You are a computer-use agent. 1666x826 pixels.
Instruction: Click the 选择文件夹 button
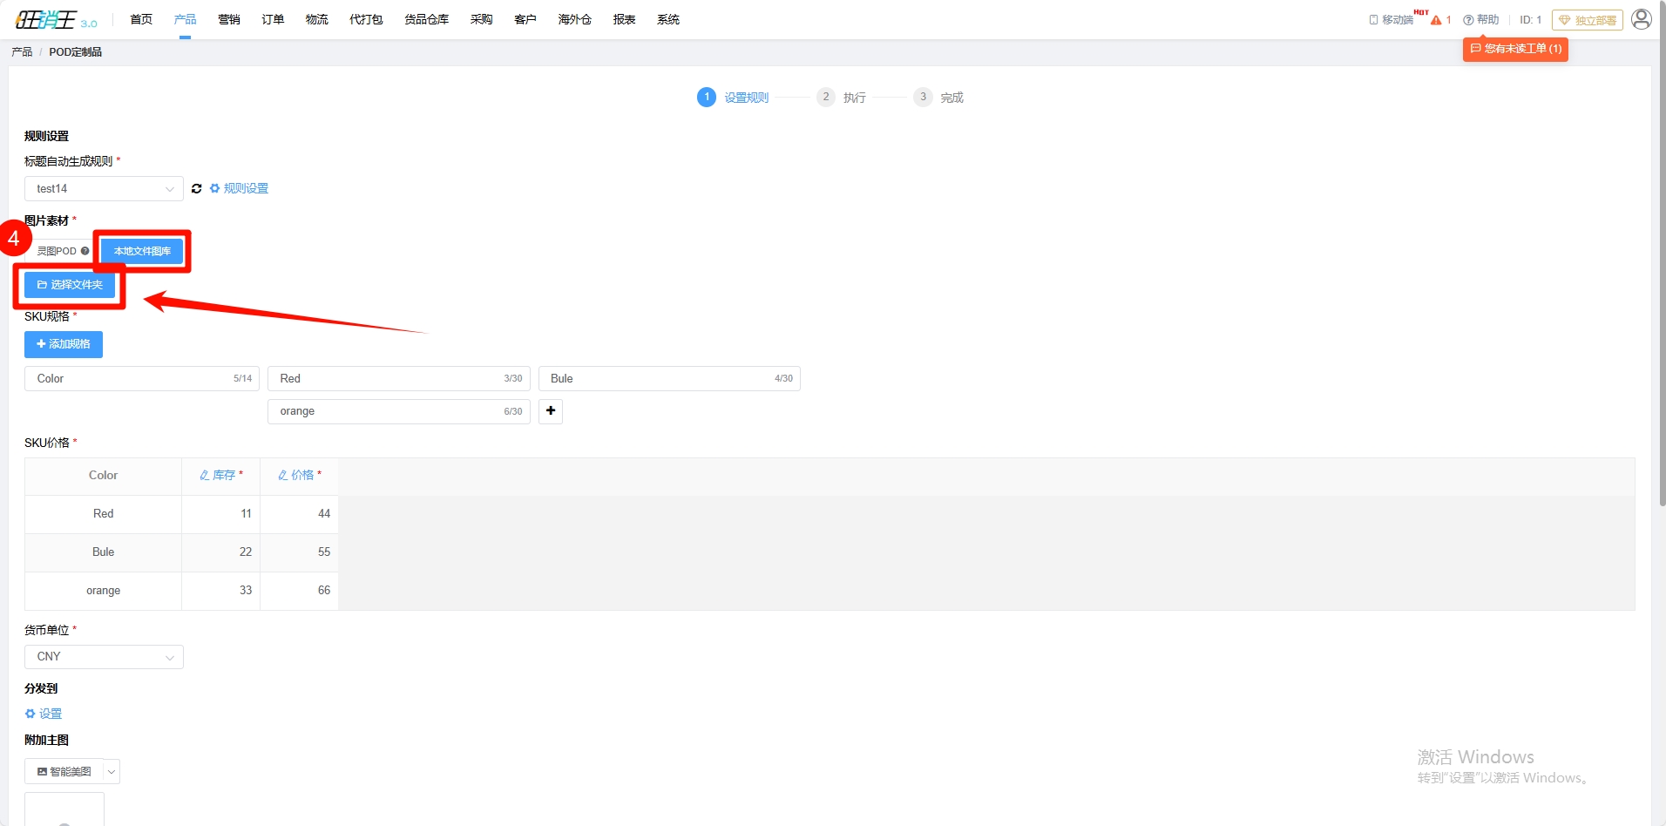(x=70, y=285)
